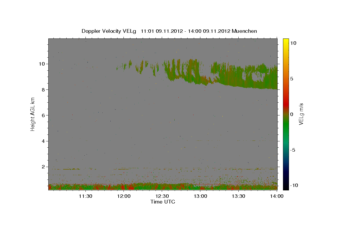Click the colorbar label 5
Screen dimensions: 343x228
[291, 79]
